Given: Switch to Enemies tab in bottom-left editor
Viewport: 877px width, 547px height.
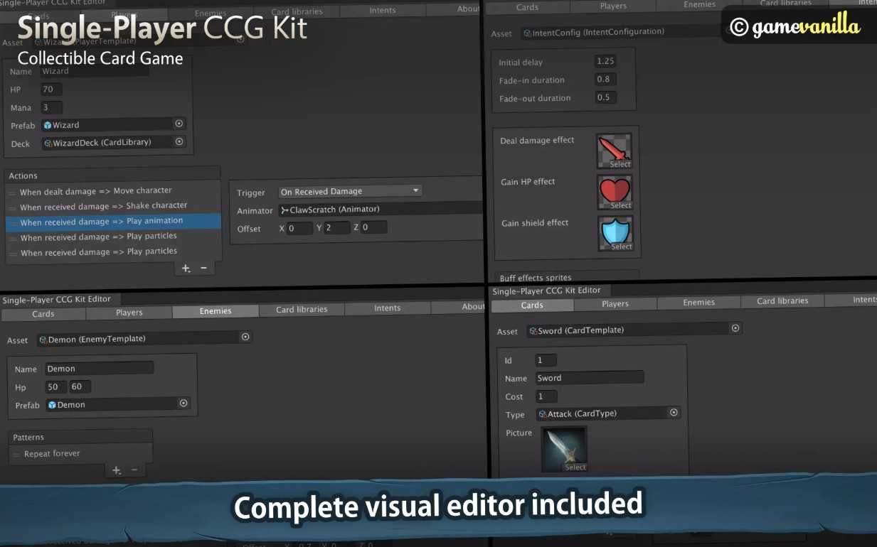Looking at the screenshot, I should 216,311.
